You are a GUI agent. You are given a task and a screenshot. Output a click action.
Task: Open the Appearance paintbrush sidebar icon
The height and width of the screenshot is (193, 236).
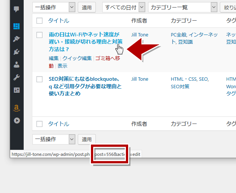[x=17, y=39]
